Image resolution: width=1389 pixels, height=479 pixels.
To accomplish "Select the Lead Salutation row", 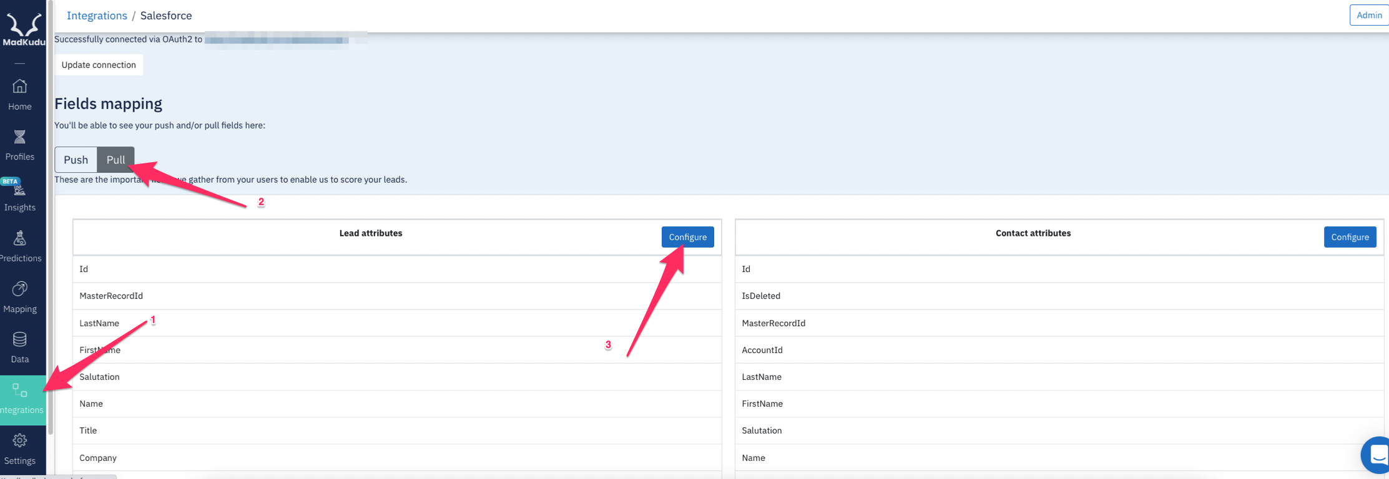I will [397, 377].
